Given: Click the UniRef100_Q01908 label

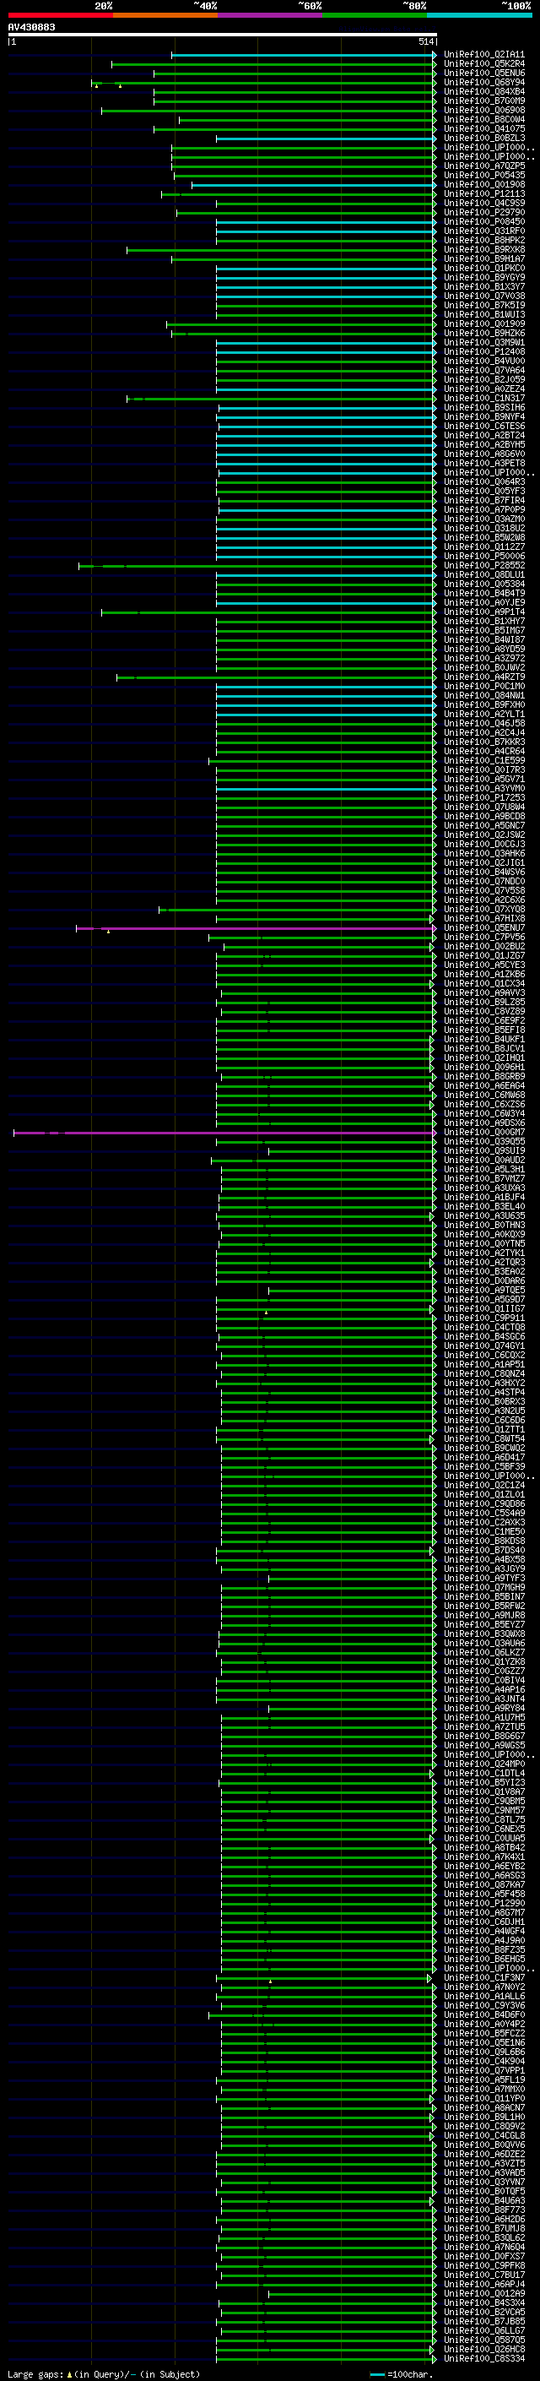Looking at the screenshot, I should coord(483,184).
